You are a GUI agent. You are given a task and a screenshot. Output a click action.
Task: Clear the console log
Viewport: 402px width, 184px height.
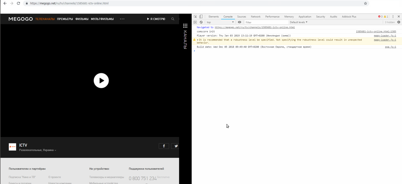click(201, 22)
